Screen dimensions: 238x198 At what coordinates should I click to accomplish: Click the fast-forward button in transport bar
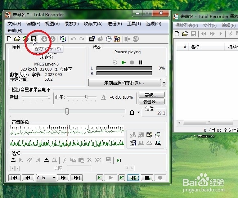point(63,178)
